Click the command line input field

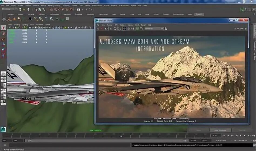tap(70, 145)
